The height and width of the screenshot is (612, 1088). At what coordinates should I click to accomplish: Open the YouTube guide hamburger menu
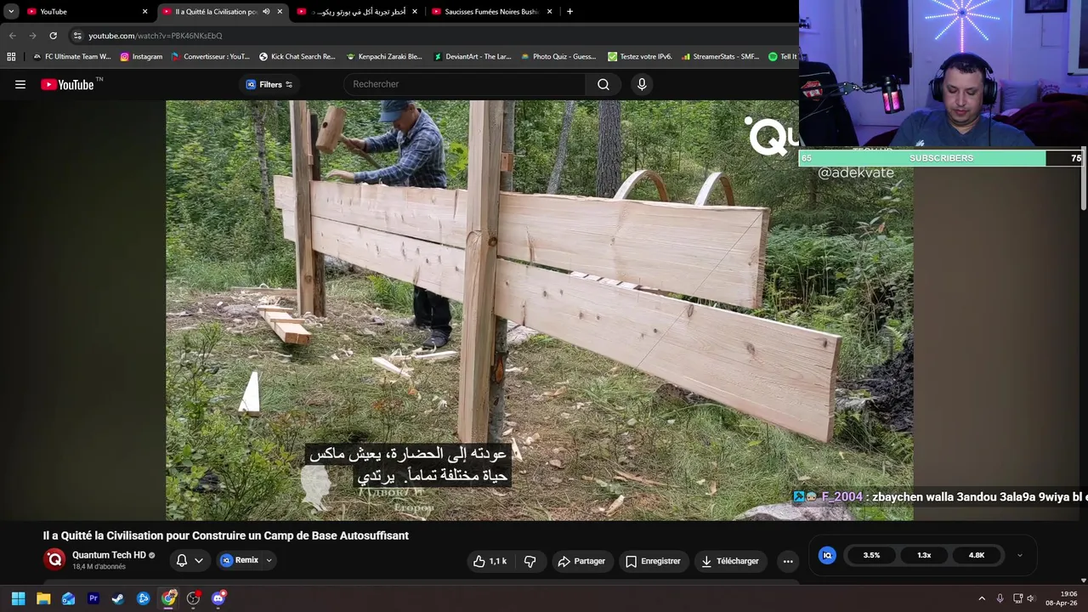pyautogui.click(x=20, y=84)
